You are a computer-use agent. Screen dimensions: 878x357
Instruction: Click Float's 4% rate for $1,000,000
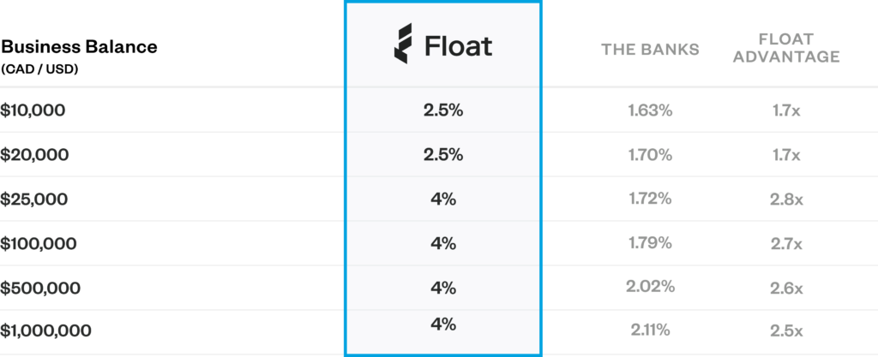[x=443, y=324]
